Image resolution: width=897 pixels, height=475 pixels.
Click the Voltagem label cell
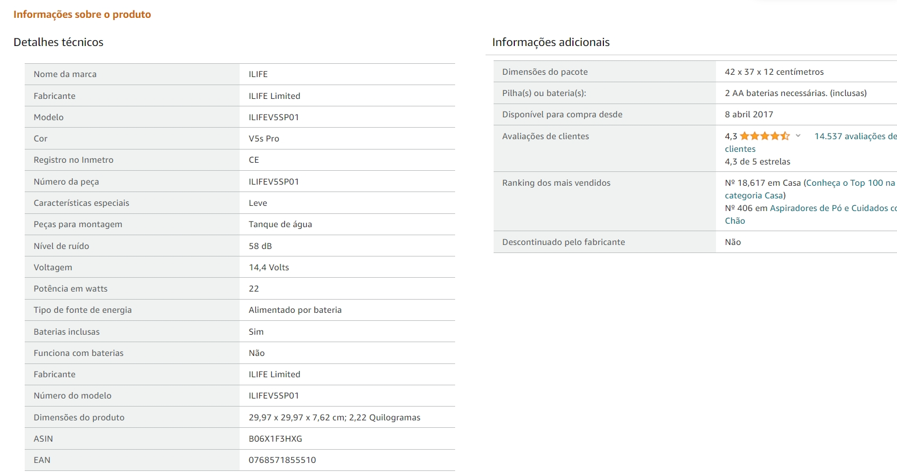[x=132, y=267]
